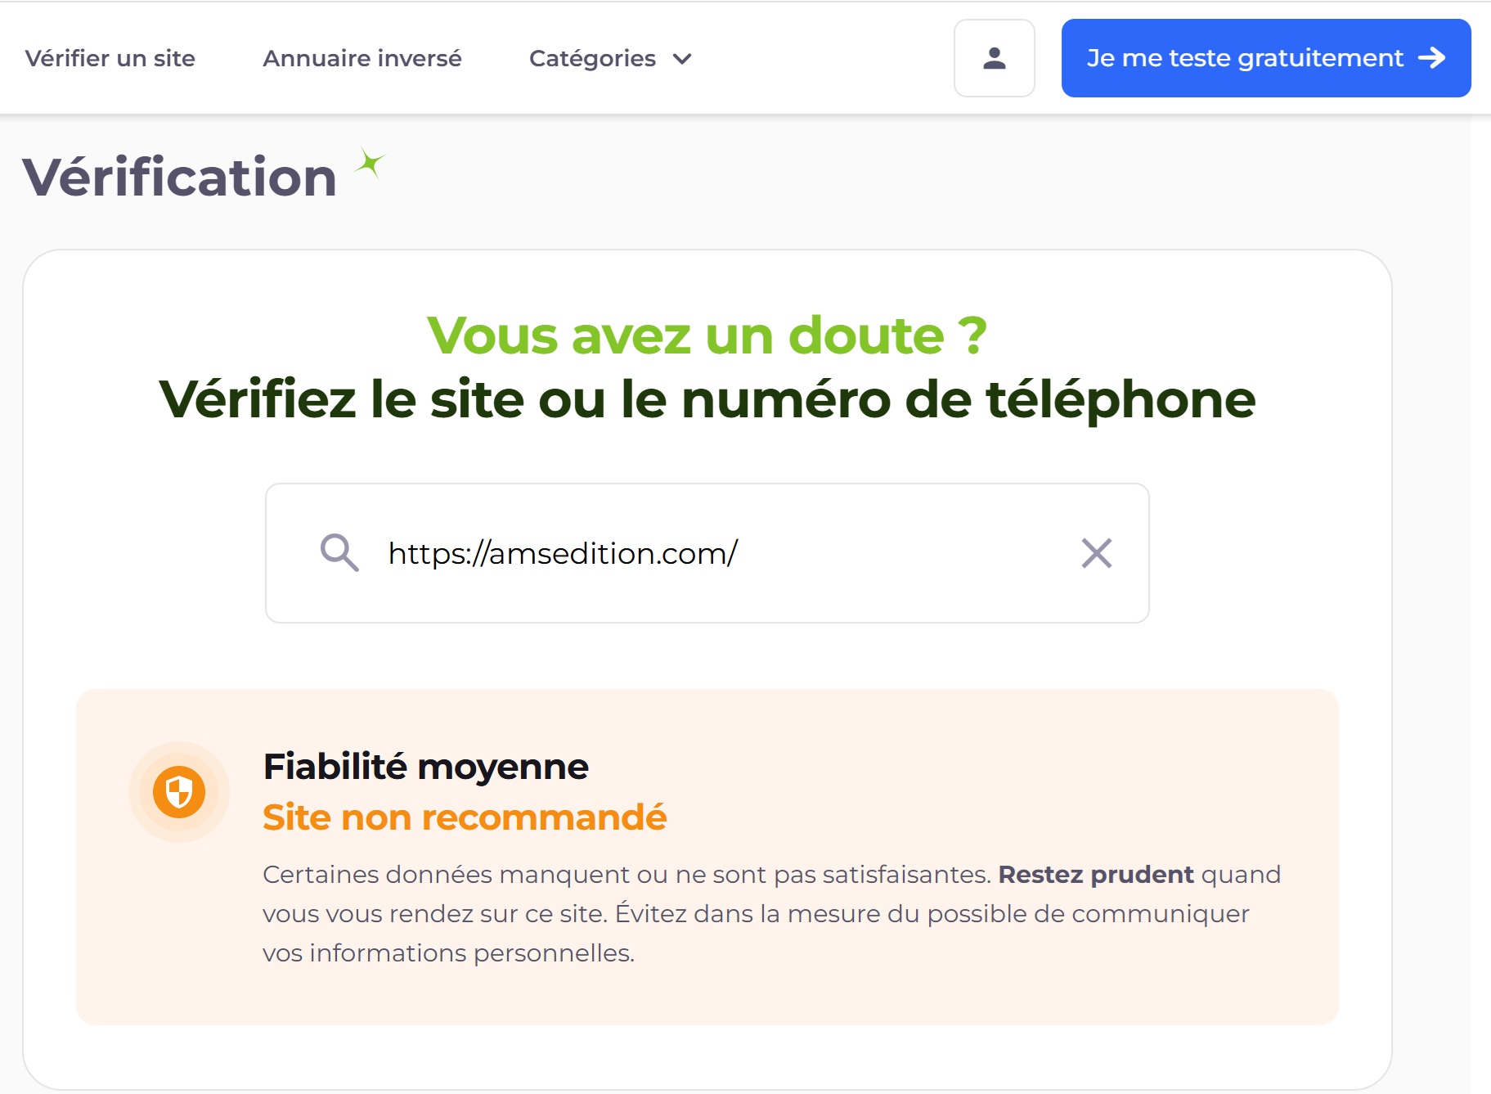This screenshot has width=1491, height=1094.
Task: Click the bold Restez prudent text
Action: click(x=1095, y=875)
